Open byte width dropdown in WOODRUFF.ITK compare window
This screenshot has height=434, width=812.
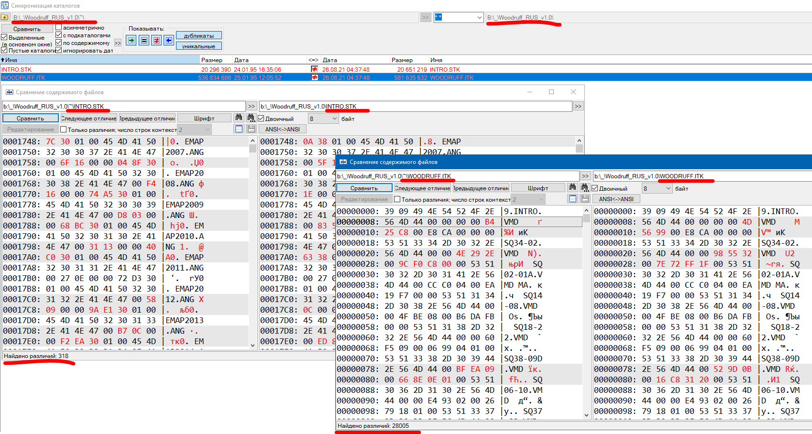pos(668,189)
